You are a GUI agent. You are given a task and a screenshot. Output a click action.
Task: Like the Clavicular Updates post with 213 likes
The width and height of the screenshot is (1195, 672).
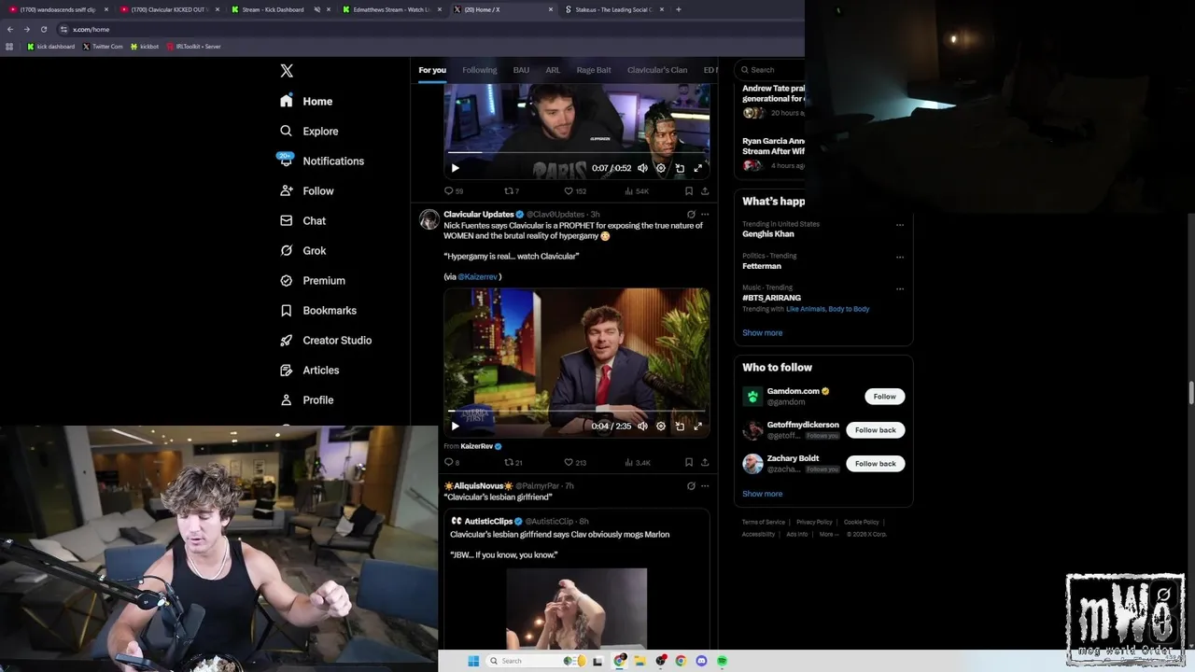point(574,462)
